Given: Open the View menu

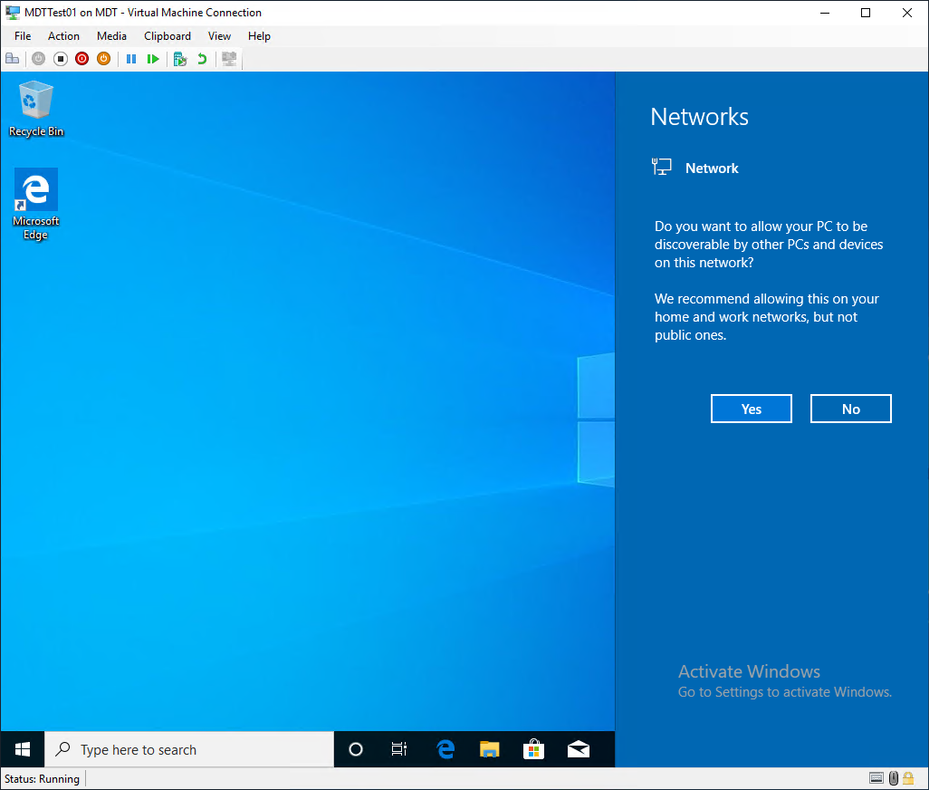Looking at the screenshot, I should coord(219,36).
